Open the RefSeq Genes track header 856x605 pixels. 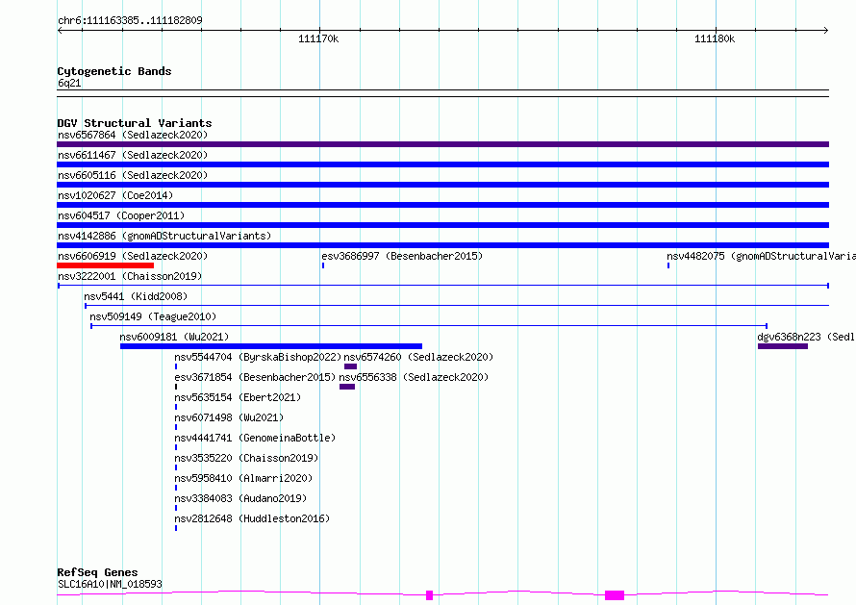[97, 572]
